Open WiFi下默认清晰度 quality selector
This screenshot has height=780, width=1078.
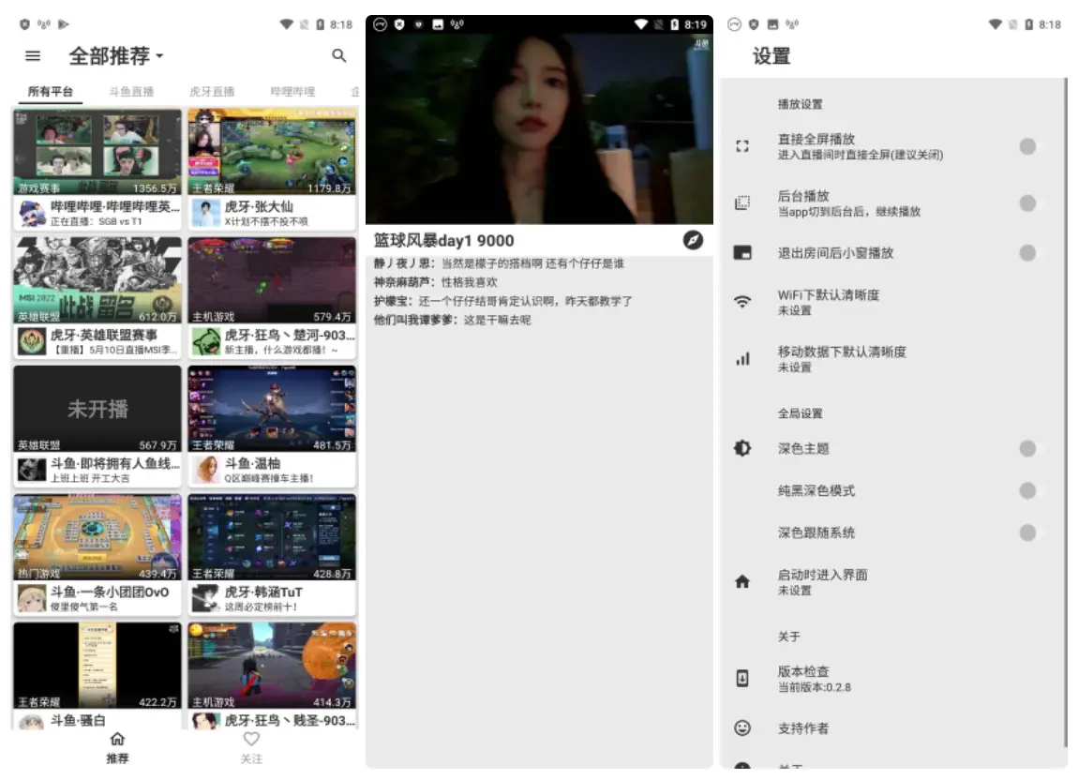[x=828, y=302]
